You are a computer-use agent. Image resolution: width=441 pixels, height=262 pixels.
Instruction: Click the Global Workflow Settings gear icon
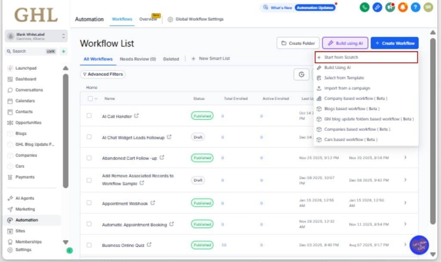(170, 19)
